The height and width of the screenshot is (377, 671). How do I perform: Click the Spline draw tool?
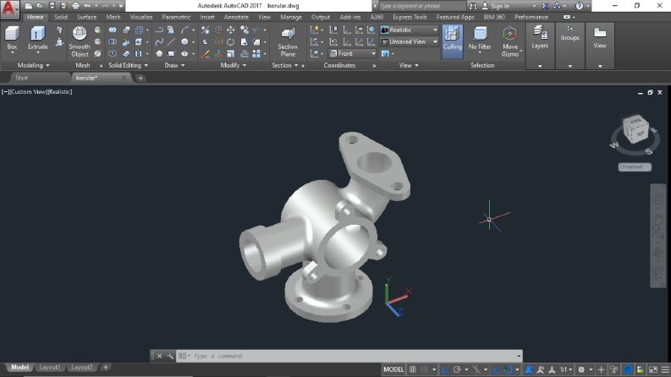pos(159,42)
